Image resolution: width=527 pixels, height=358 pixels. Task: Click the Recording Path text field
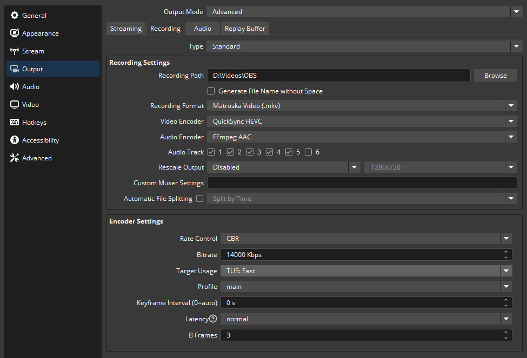click(x=338, y=76)
